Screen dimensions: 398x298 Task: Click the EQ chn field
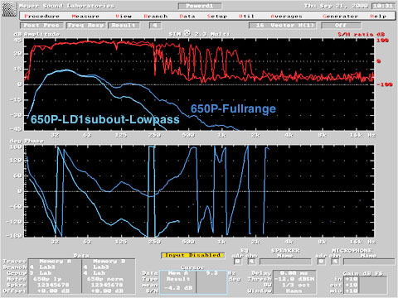[251, 261]
